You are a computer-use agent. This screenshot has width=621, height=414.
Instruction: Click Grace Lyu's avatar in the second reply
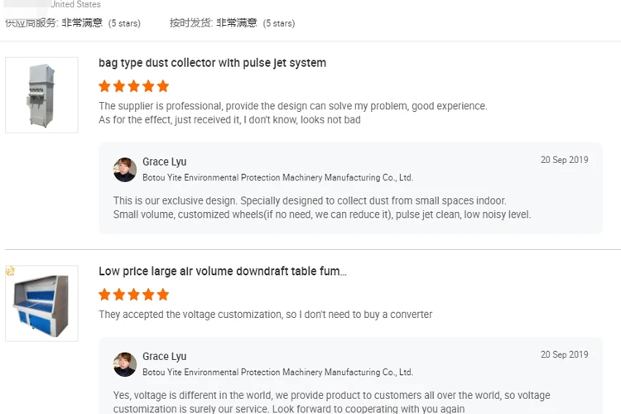coord(125,364)
